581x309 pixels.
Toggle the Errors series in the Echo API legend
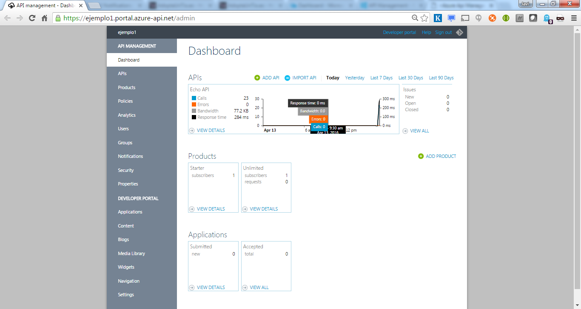point(200,104)
